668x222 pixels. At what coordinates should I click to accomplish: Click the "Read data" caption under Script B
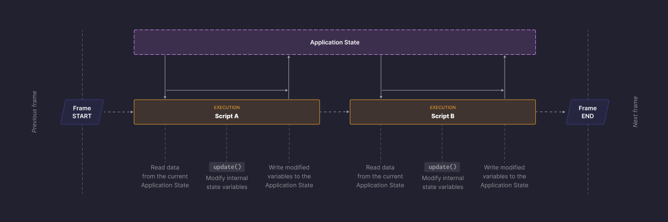click(x=380, y=176)
